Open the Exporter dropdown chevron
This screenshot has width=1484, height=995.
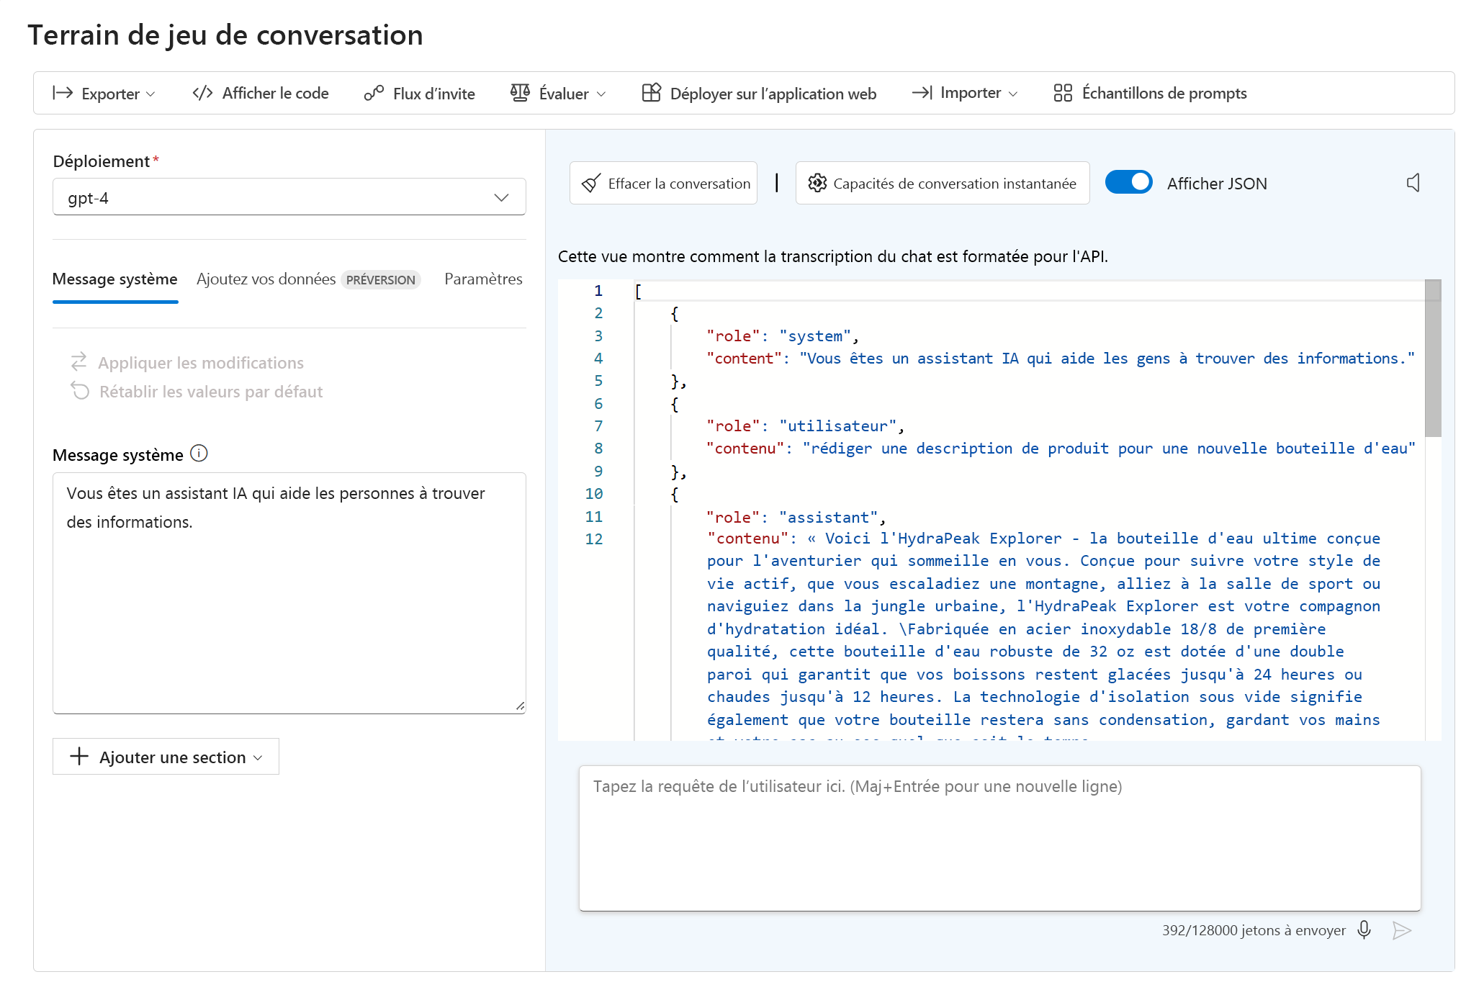point(150,94)
